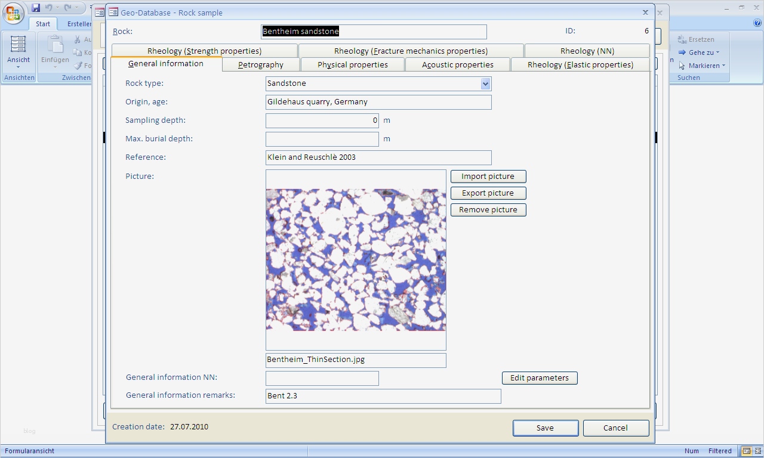Click the General information NN input field
Image resolution: width=764 pixels, height=458 pixels.
point(322,378)
